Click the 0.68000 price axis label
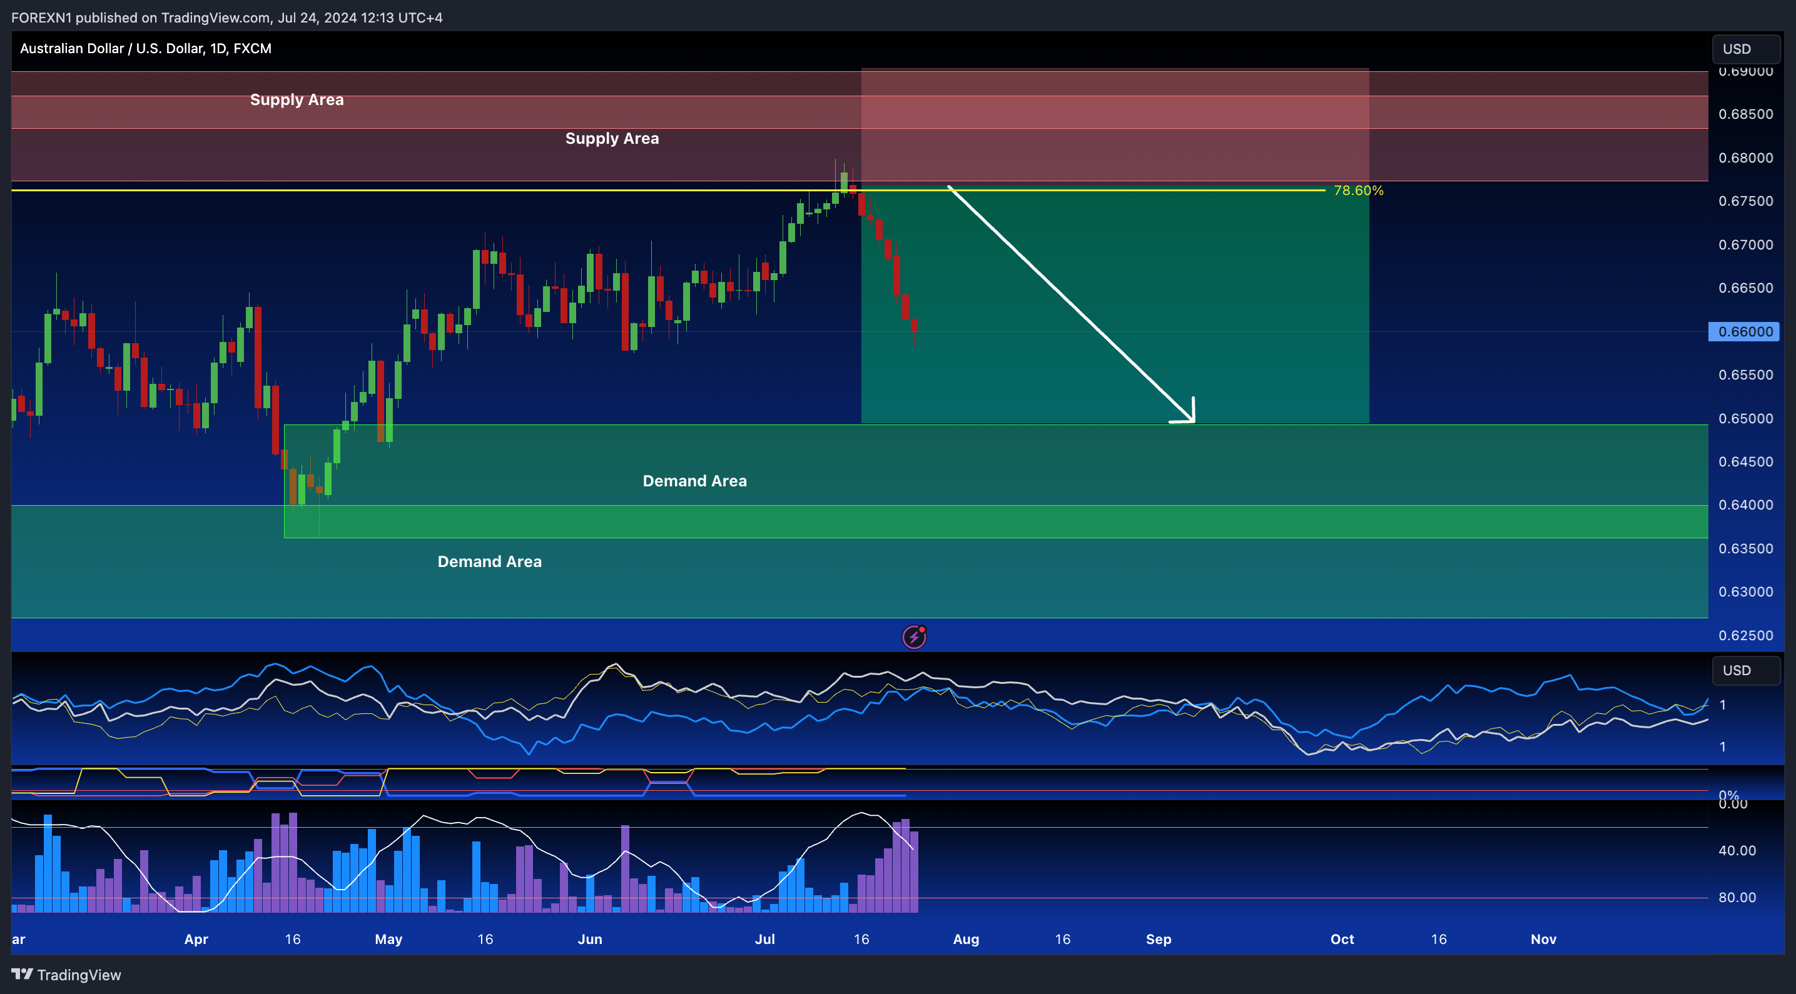This screenshot has width=1796, height=994. coord(1746,158)
